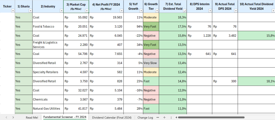This screenshot has width=275, height=120.
Task: Click the horizontal scrollbar thumb
Action: [x=215, y=117]
